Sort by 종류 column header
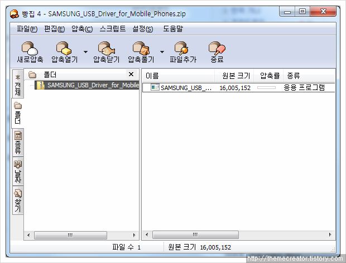Image resolution: width=346 pixels, height=263 pixels. (309, 76)
